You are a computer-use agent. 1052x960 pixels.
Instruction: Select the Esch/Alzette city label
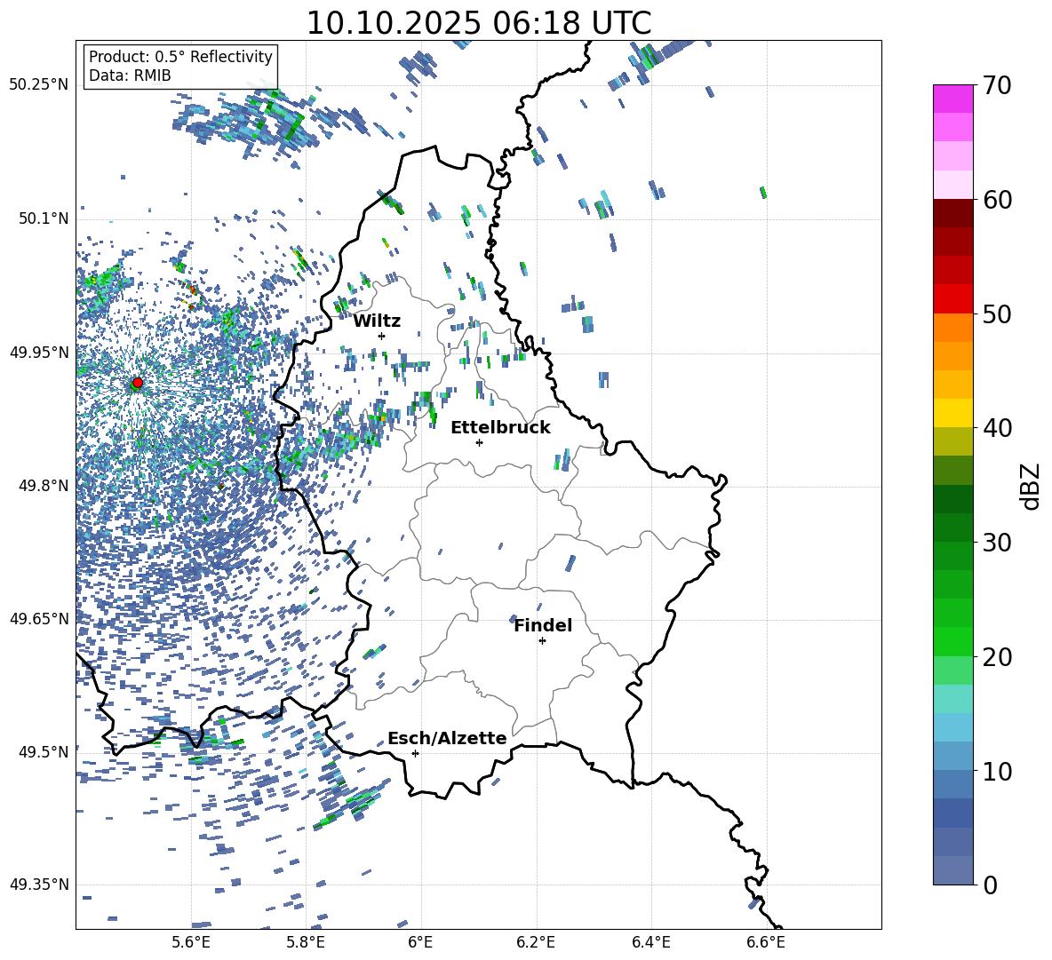click(447, 739)
